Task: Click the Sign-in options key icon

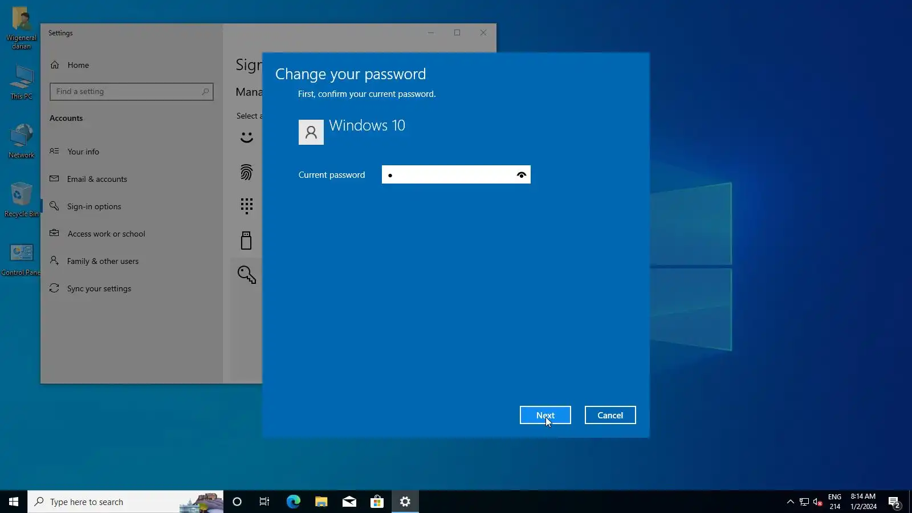Action: 54,206
